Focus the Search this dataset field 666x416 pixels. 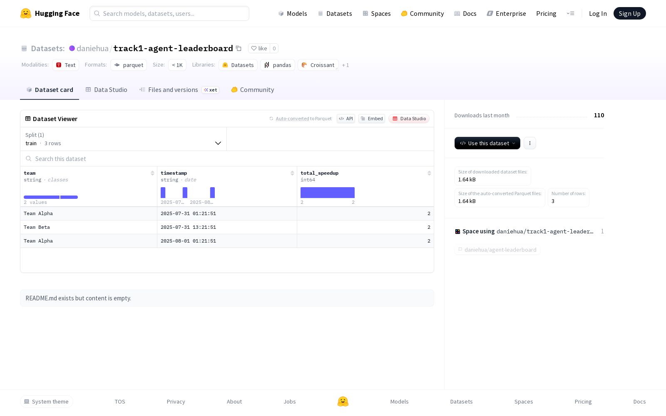click(227, 158)
